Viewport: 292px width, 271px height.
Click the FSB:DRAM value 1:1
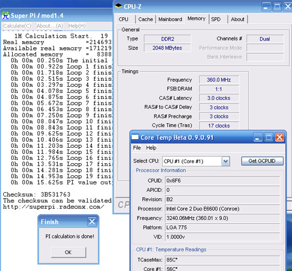[x=219, y=89]
